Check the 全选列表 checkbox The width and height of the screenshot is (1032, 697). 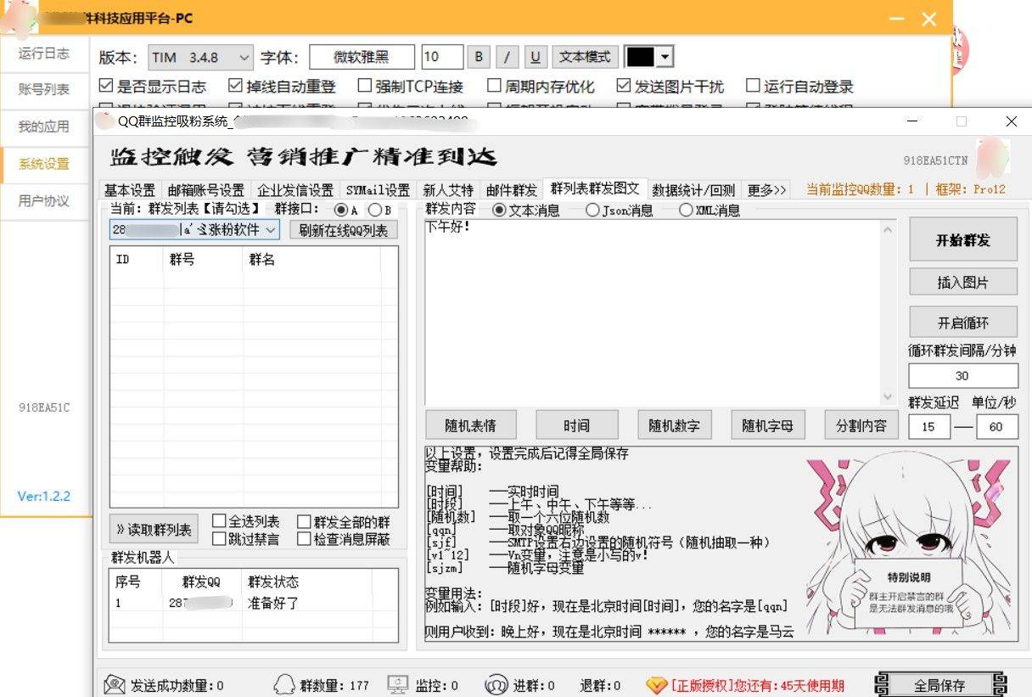[x=219, y=521]
